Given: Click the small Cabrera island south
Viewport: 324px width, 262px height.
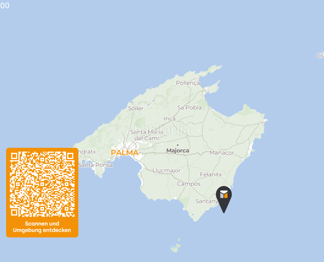Looking at the screenshot, I should pos(176,246).
